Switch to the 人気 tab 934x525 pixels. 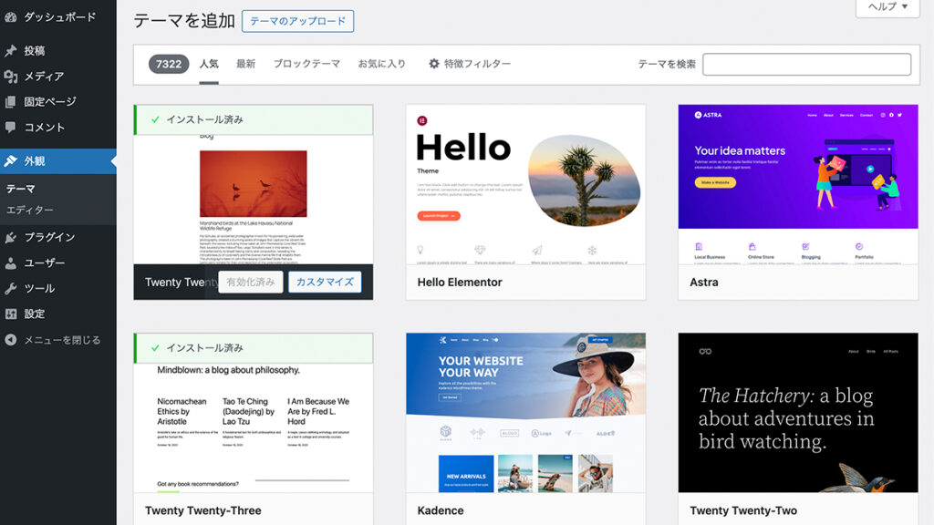pos(209,64)
